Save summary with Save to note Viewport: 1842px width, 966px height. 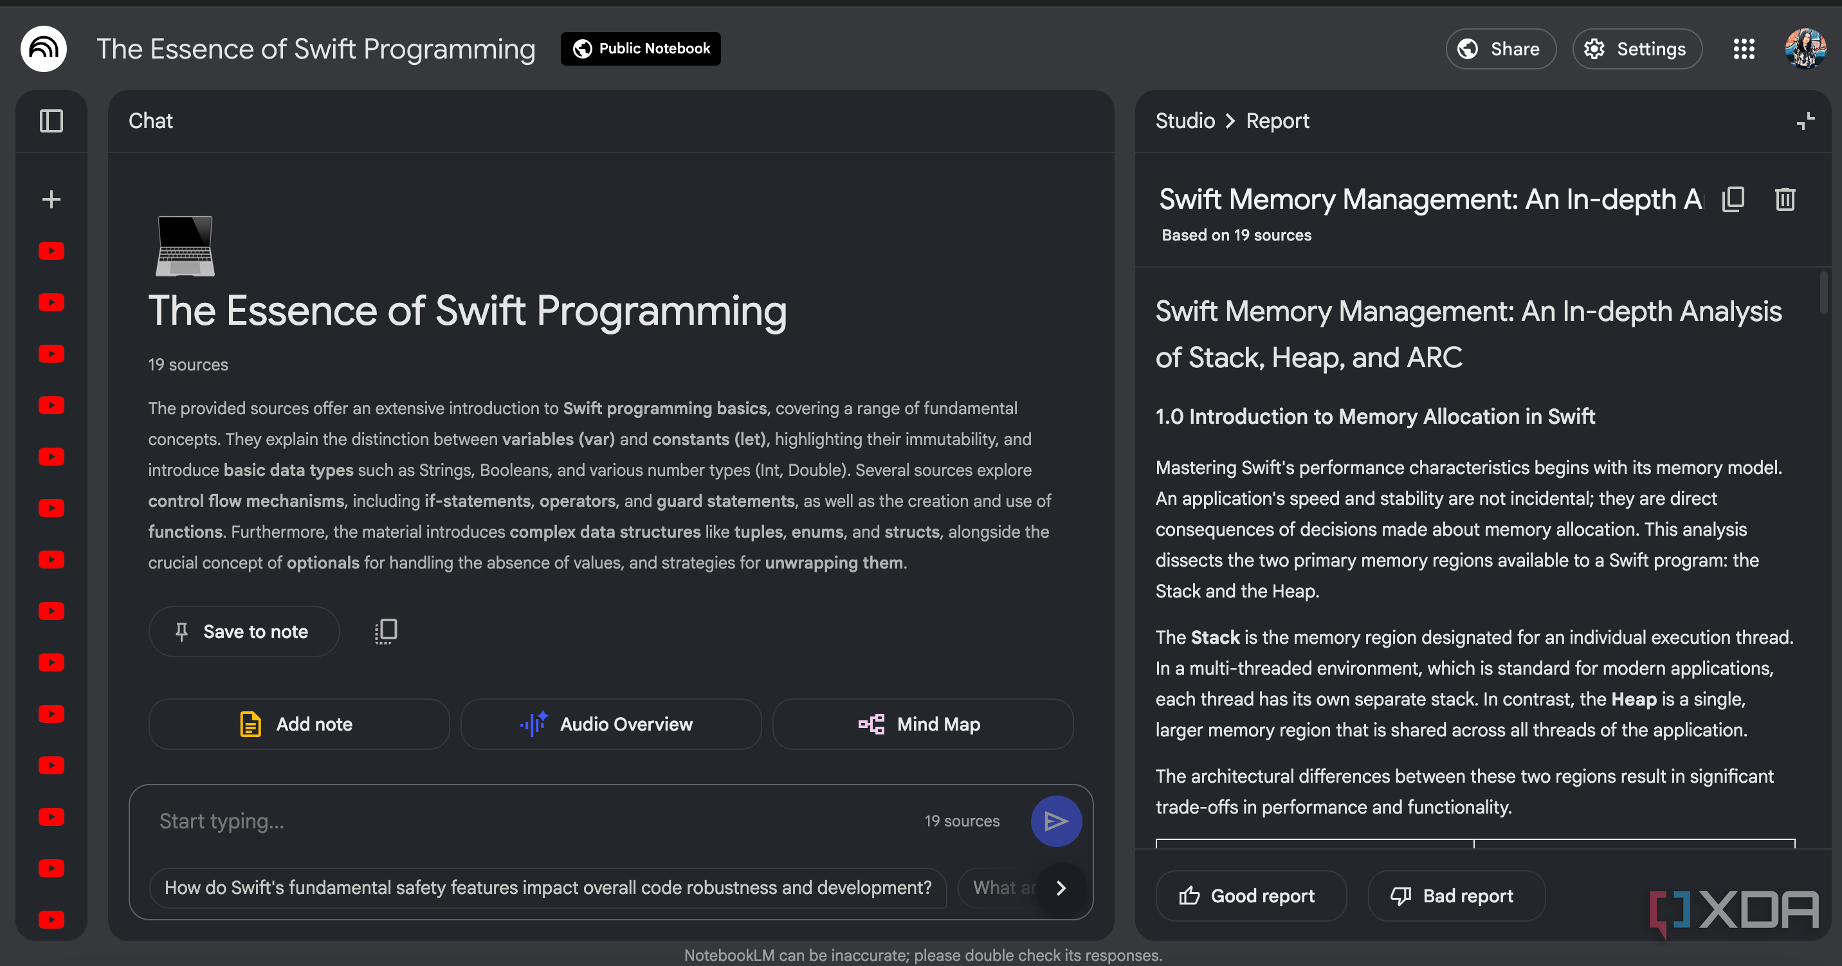[244, 632]
